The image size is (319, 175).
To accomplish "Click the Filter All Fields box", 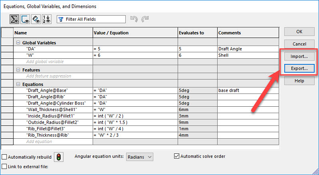I will [91, 19].
